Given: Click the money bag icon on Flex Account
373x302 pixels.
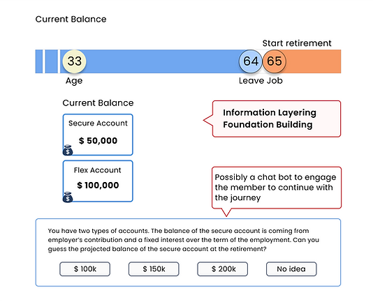Looking at the screenshot, I should click(x=68, y=197).
